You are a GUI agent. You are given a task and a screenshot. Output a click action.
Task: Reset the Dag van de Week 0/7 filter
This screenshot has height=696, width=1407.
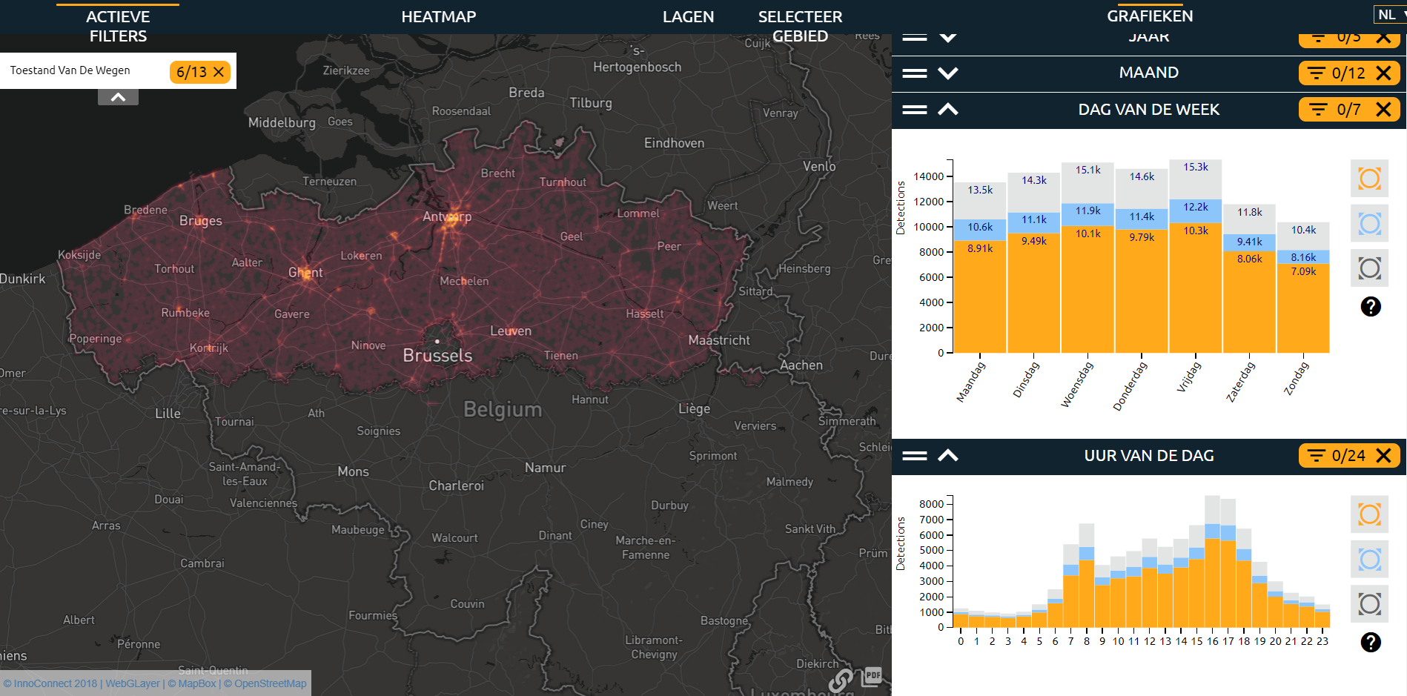(1383, 110)
